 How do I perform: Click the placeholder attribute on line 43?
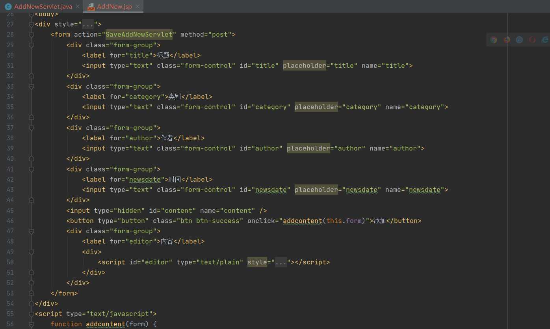[x=316, y=190]
